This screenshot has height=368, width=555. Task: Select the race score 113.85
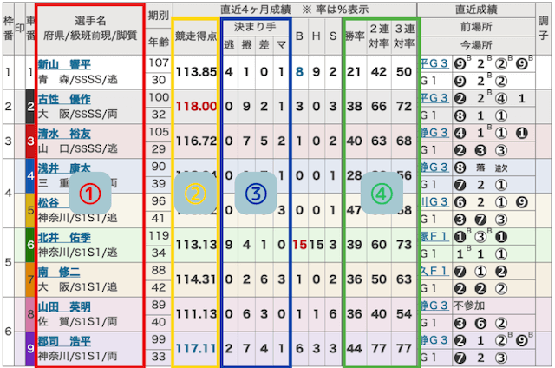[196, 72]
